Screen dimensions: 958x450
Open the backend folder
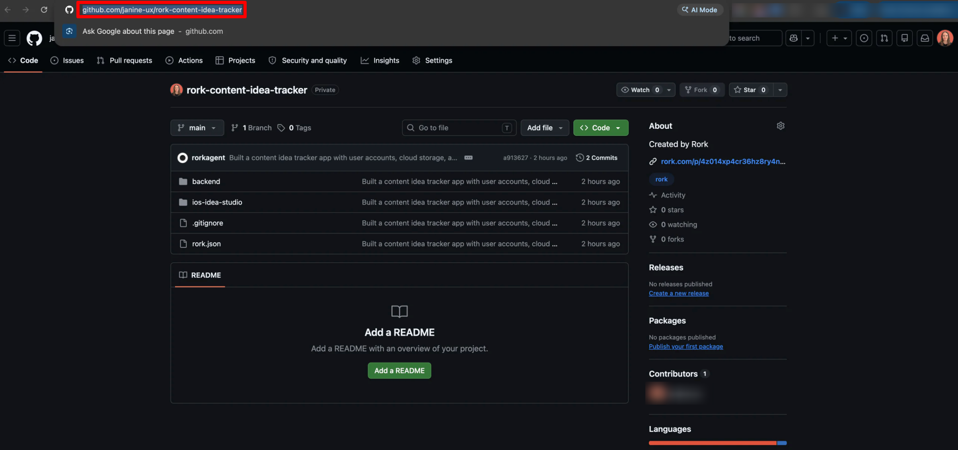[x=206, y=181]
